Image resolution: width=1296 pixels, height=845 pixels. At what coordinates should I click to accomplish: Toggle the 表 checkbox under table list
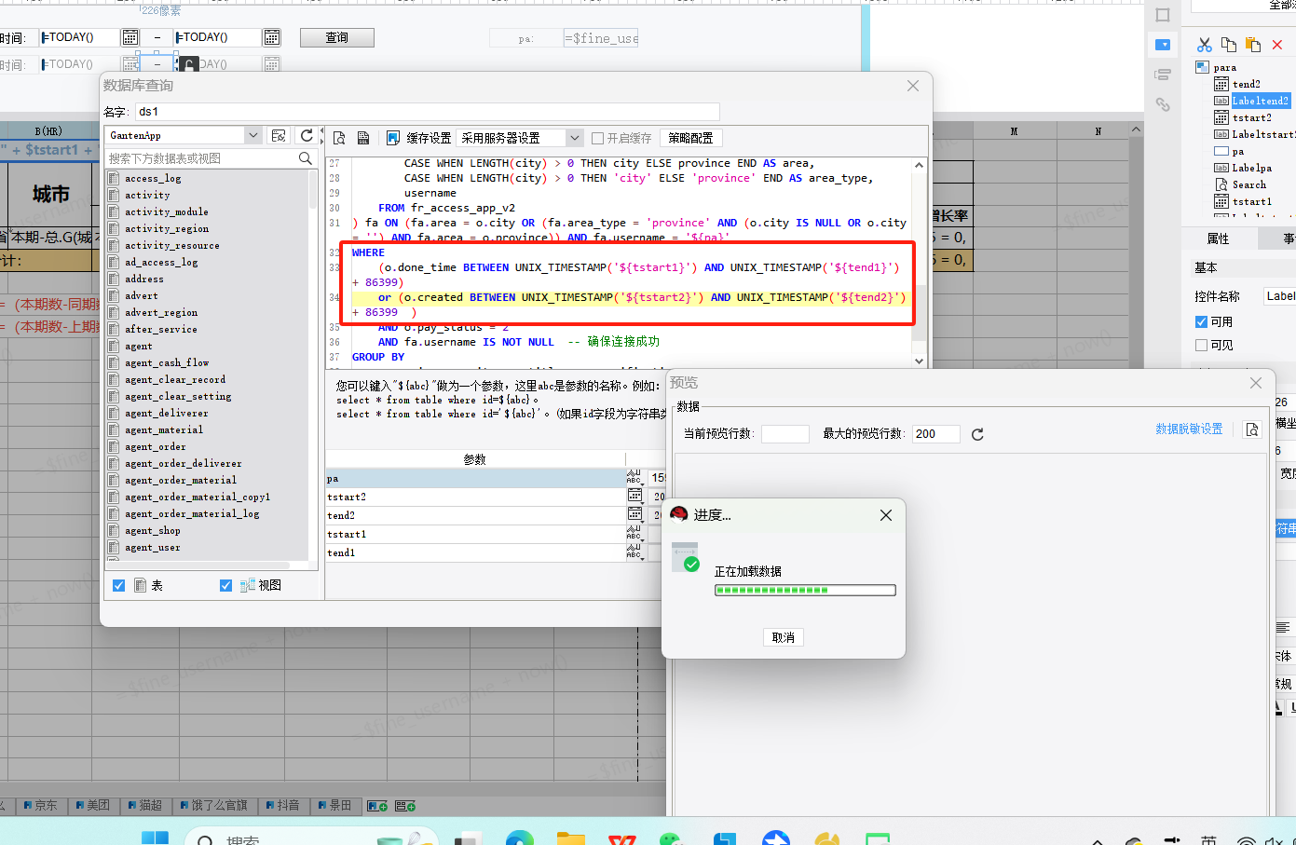pos(118,585)
